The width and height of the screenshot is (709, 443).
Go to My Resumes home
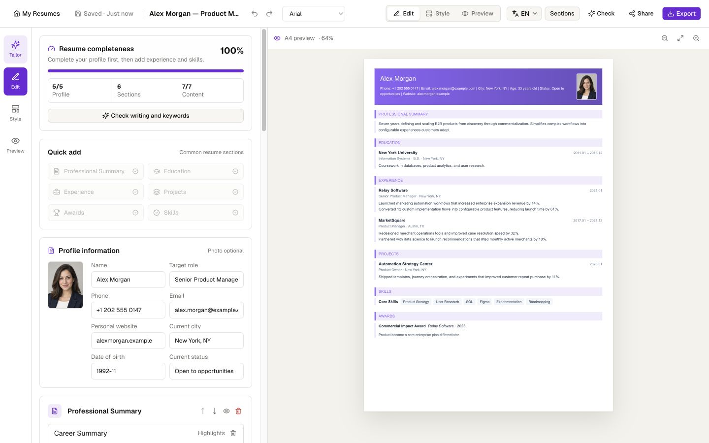(36, 14)
